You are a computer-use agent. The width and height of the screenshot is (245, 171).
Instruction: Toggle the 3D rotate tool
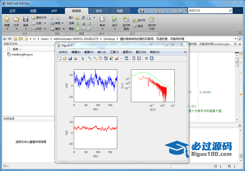click(x=106, y=58)
